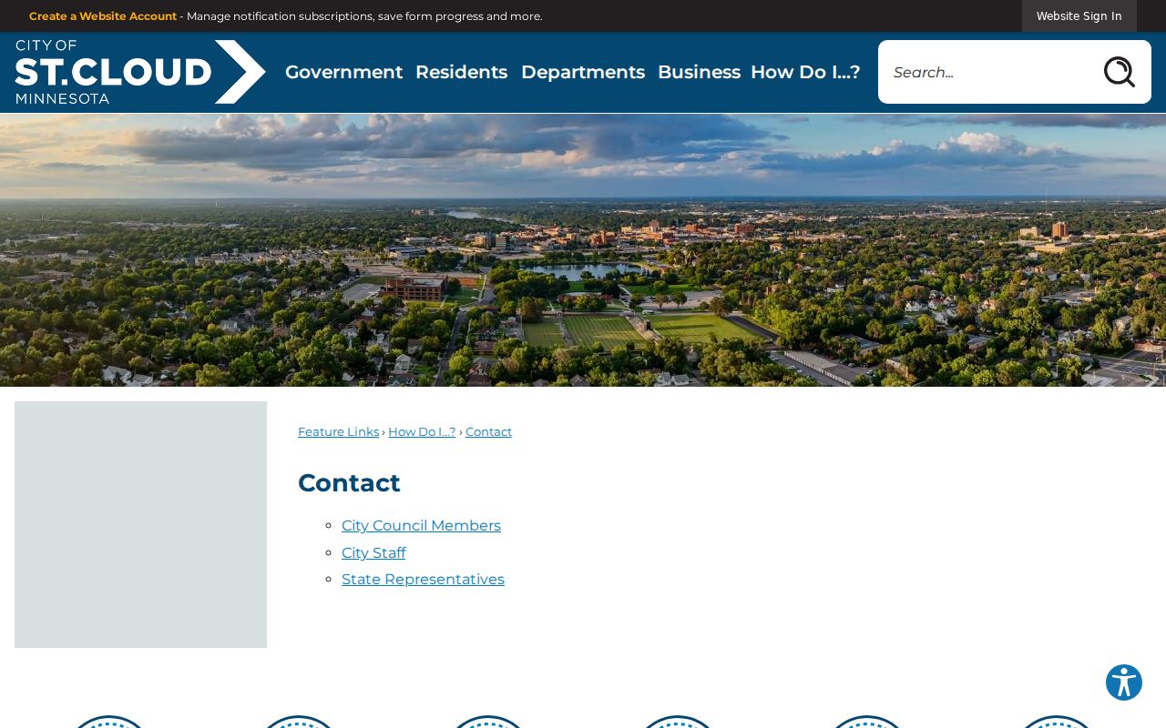Viewport: 1166px width, 728px height.
Task: Click the search magnifier icon
Action: pos(1119,72)
